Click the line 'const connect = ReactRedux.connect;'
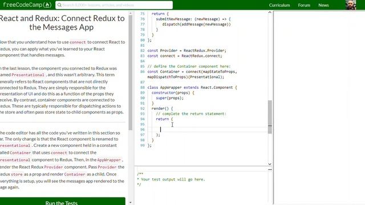Screen dimensions: 365x205 185,56
